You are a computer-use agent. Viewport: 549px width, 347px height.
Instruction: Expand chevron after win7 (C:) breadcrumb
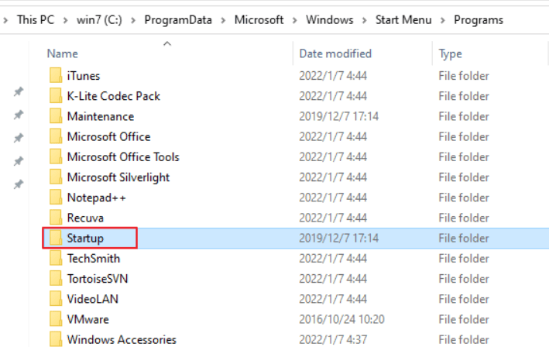pos(133,20)
